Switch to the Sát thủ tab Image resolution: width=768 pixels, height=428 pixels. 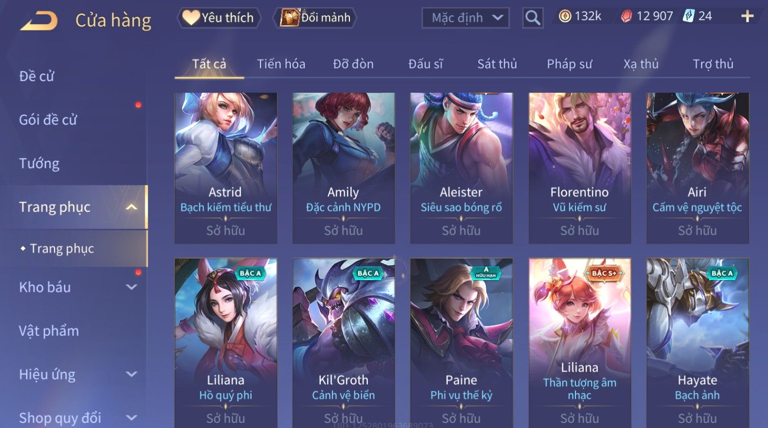click(x=497, y=64)
